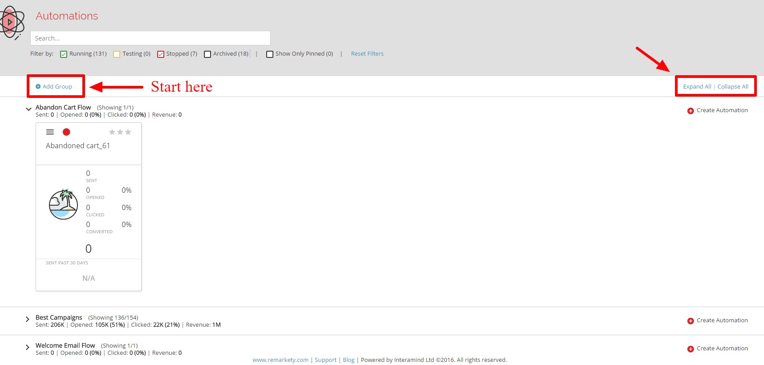Image resolution: width=764 pixels, height=365 pixels.
Task: Click the Remarkety atom logo icon
Action: point(11,22)
